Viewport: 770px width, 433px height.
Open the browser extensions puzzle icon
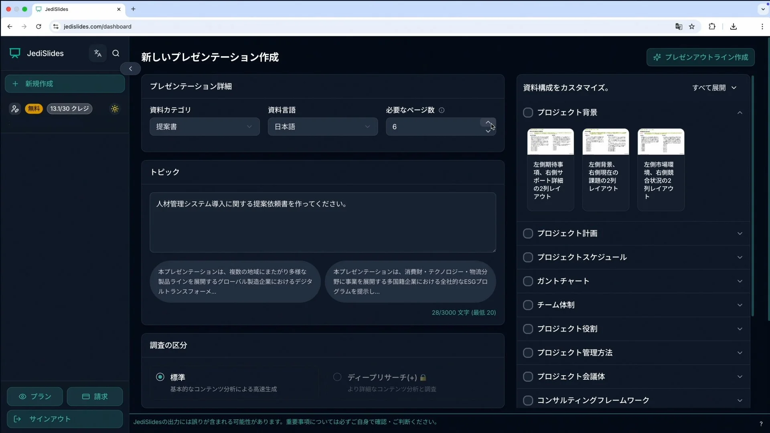(x=712, y=26)
